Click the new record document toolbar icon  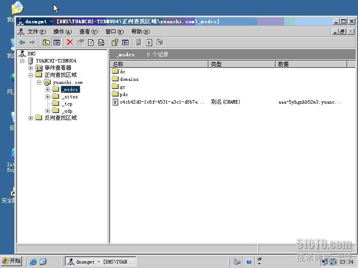point(149,42)
